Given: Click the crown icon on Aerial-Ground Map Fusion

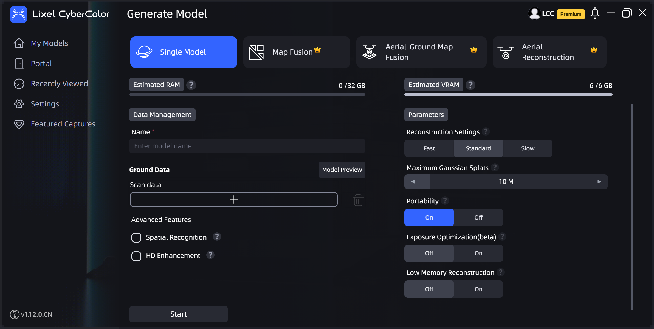Looking at the screenshot, I should point(474,50).
